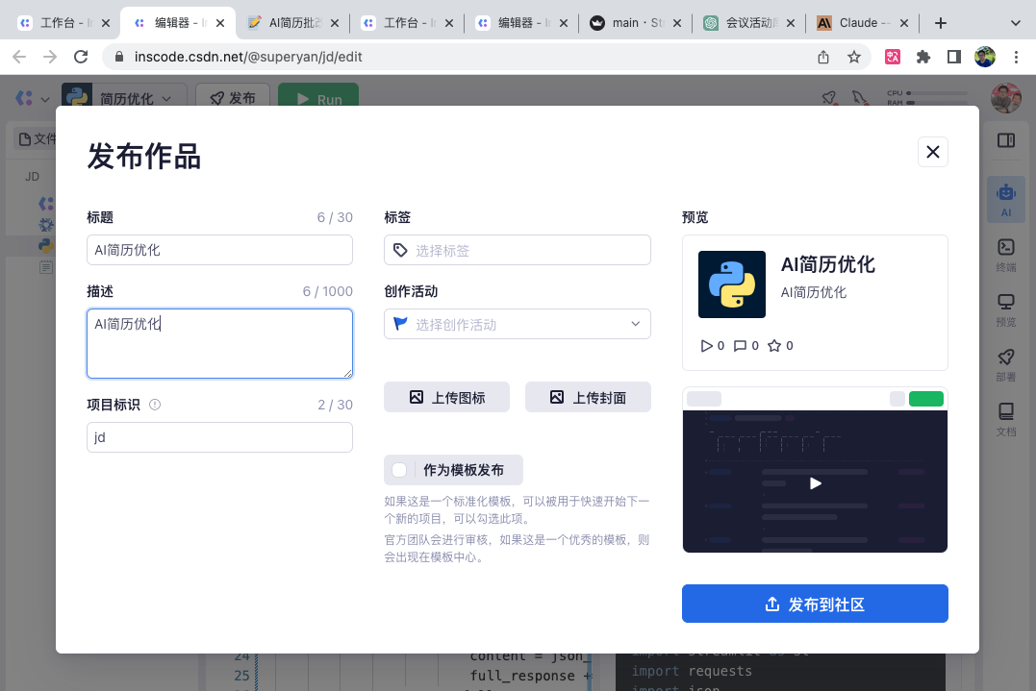Open the browser extensions puzzle icon
1036x691 pixels.
tap(923, 57)
